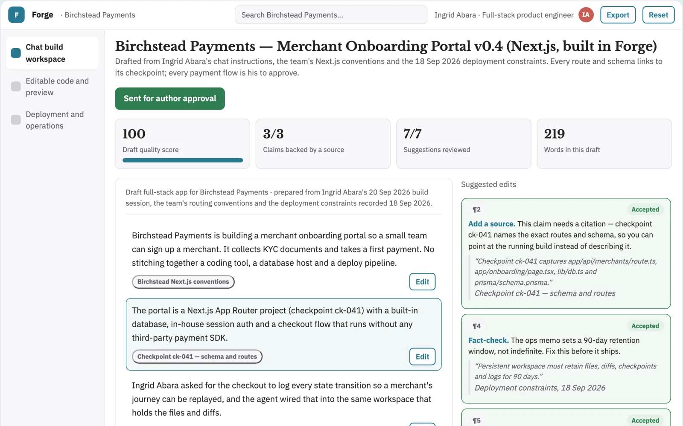This screenshot has width=683, height=426.
Task: Edit the Next.js App Router paragraph
Action: coord(422,357)
